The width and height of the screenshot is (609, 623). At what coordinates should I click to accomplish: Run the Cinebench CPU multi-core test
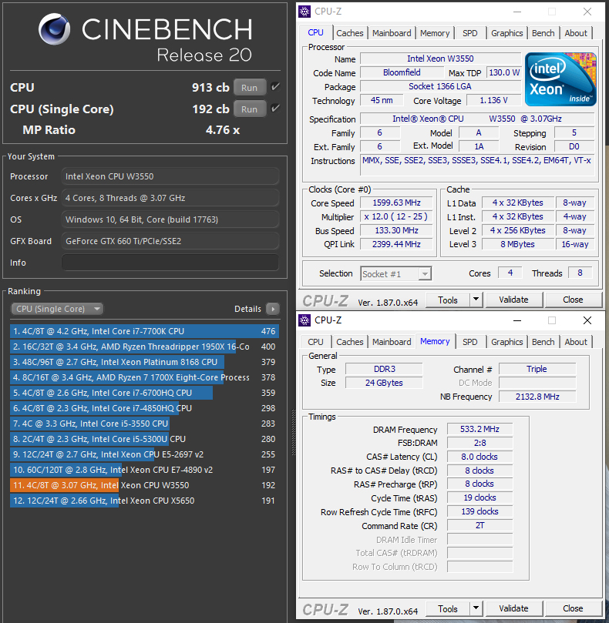250,88
